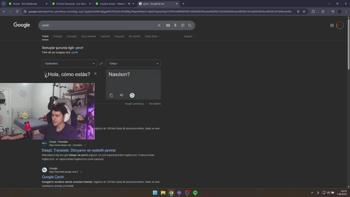Open OBS Studio from the taskbar

tap(187, 193)
